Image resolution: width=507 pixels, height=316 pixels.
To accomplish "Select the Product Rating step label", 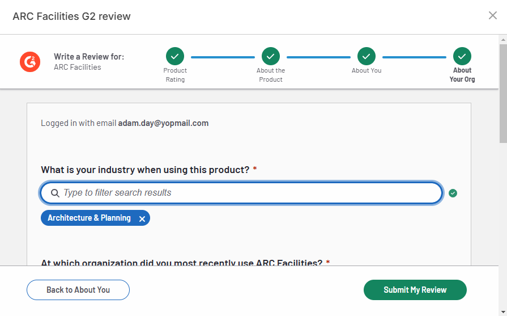I will (175, 75).
